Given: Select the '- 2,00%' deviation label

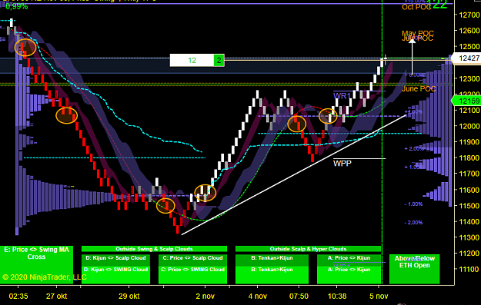Looking at the screenshot, I should (x=413, y=222).
